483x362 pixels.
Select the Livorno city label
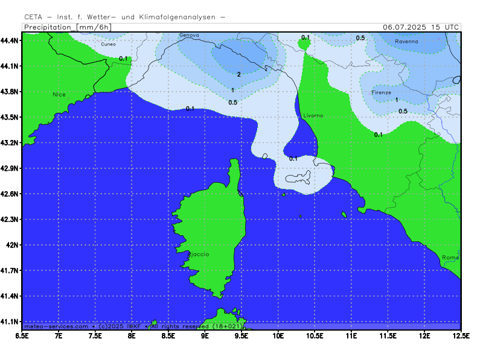(x=313, y=115)
